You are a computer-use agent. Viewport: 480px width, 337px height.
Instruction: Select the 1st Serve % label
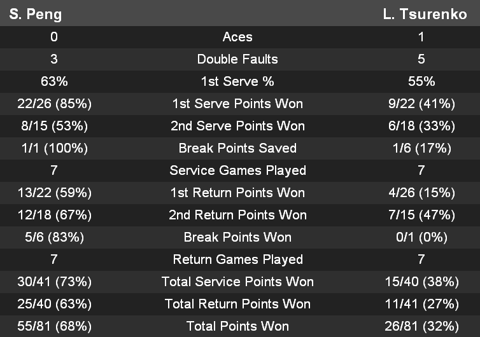coord(237,81)
